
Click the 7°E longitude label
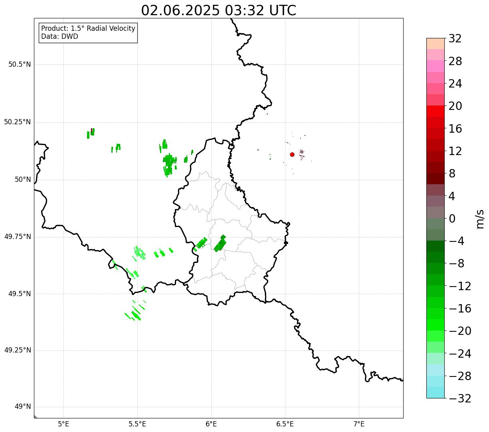click(x=359, y=424)
